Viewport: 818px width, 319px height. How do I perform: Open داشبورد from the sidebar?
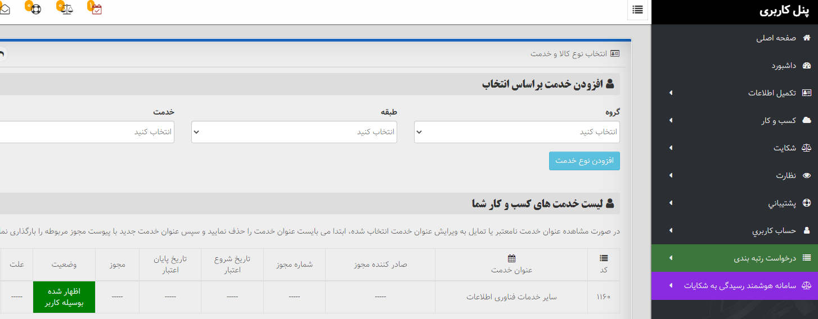735,66
